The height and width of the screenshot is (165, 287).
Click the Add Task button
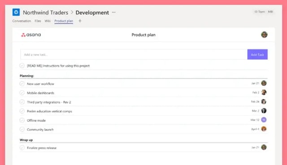257,54
